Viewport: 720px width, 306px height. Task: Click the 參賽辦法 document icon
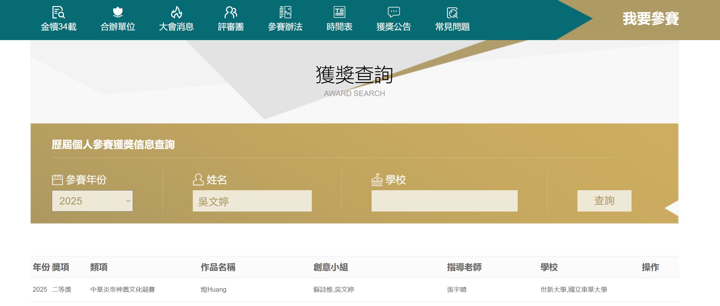pos(285,12)
